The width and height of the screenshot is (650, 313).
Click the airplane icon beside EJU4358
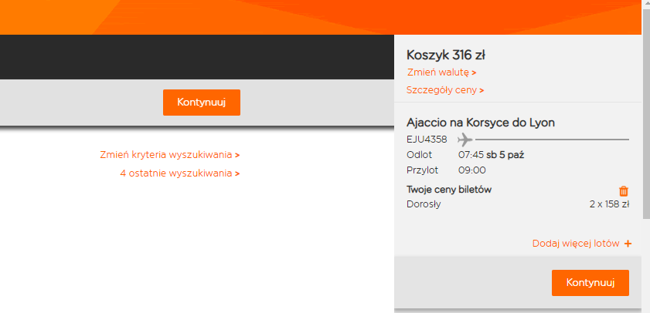coord(465,140)
